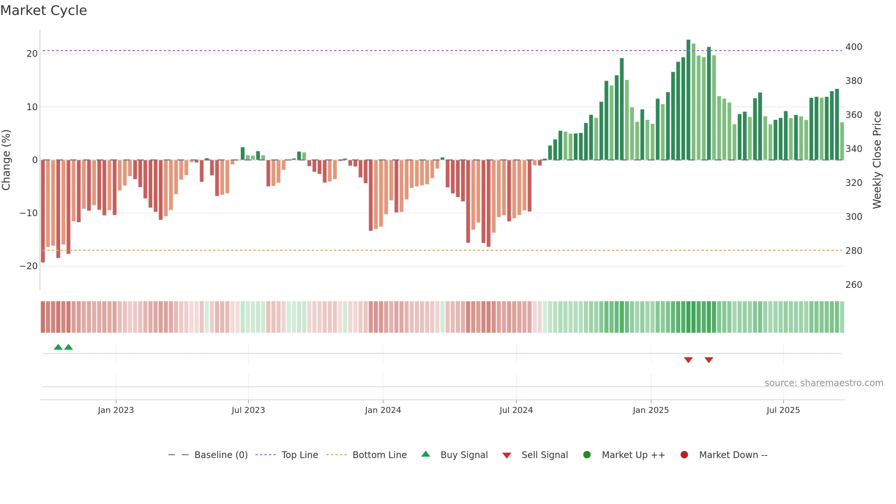Viewport: 896px width, 504px height.
Task: Click the source: sharemaestro.com text
Action: (x=824, y=383)
